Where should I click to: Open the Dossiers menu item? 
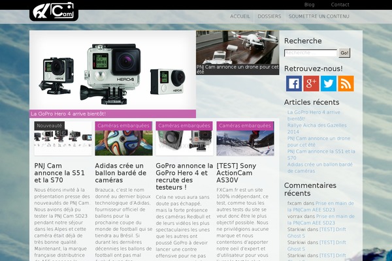pyautogui.click(x=269, y=16)
